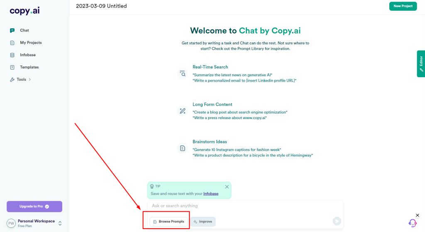This screenshot has width=425, height=232.
Task: Select the search engine optimization blog post prompt
Action: coord(240,112)
